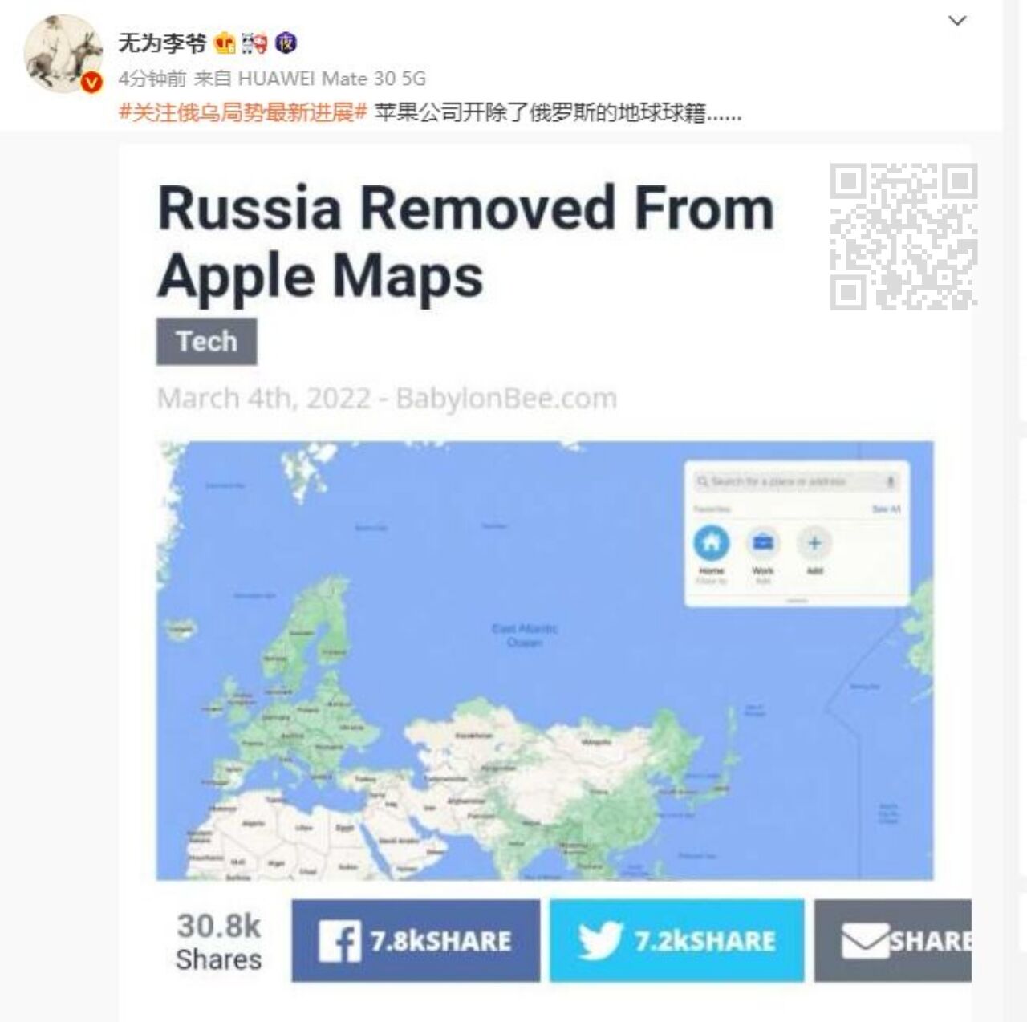
Task: Click the Home icon in map panel
Action: point(712,543)
